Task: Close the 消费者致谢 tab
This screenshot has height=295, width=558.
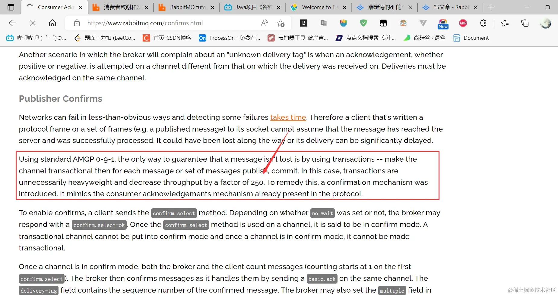Action: click(x=146, y=7)
